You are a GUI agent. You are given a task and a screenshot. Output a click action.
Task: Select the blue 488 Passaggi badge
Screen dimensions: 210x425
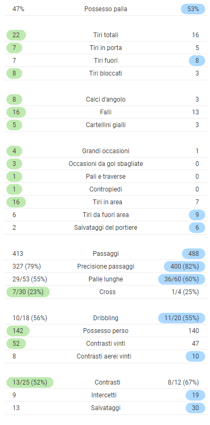194,254
